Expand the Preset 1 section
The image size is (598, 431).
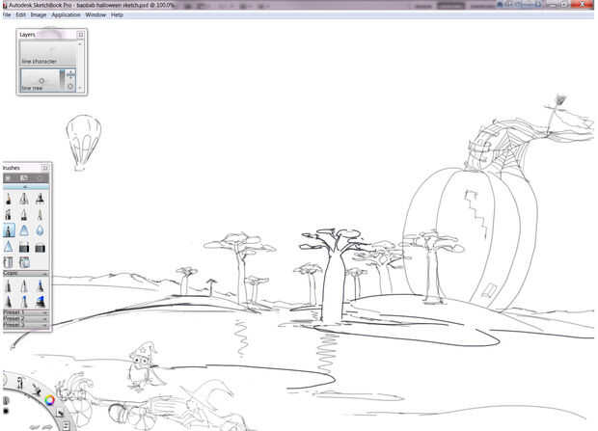tap(25, 312)
